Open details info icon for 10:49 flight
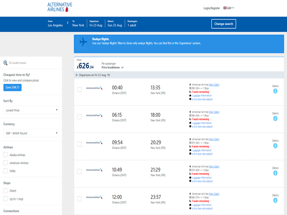Viewport: 287px width, 215px height. point(275,173)
